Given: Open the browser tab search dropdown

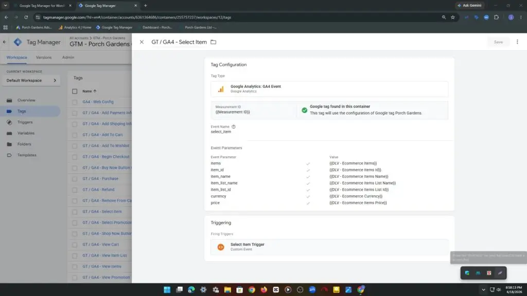Looking at the screenshot, I should coord(5,5).
